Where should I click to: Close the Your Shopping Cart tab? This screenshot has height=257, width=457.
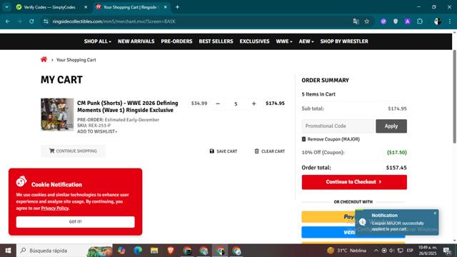(x=165, y=7)
